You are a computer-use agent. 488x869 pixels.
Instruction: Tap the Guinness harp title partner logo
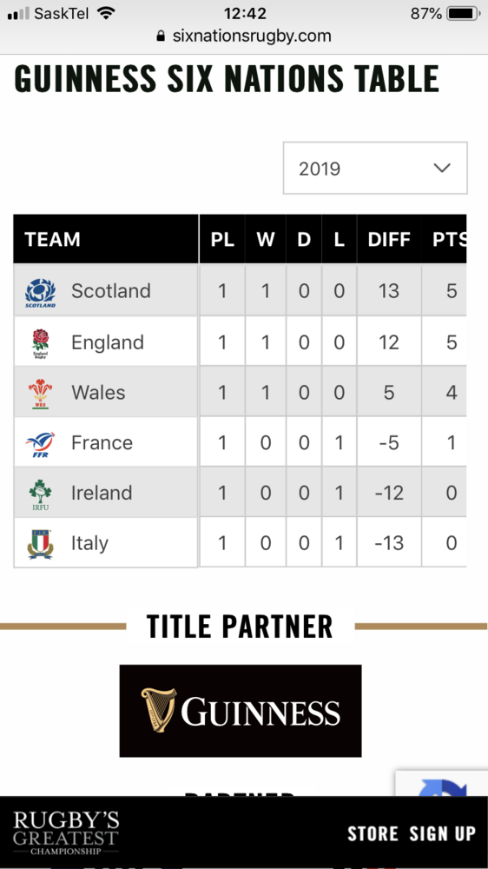click(241, 711)
